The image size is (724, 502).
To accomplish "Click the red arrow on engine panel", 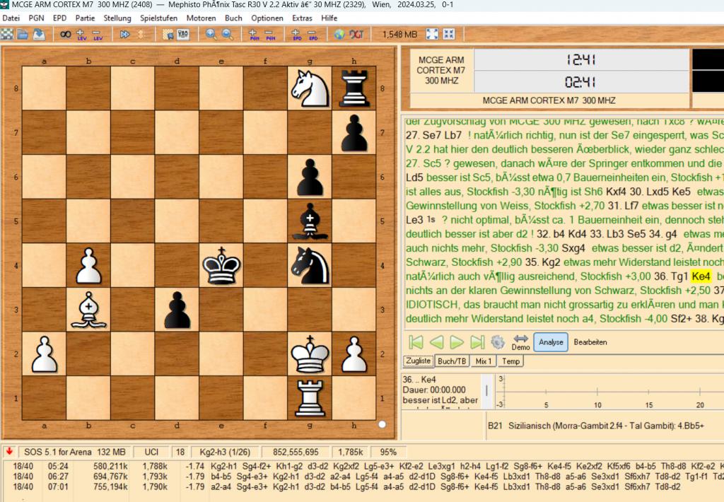I will point(8,451).
